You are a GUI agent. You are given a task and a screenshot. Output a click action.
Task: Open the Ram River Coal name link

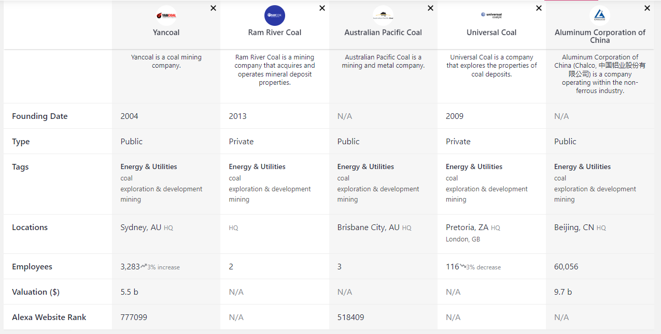click(275, 33)
